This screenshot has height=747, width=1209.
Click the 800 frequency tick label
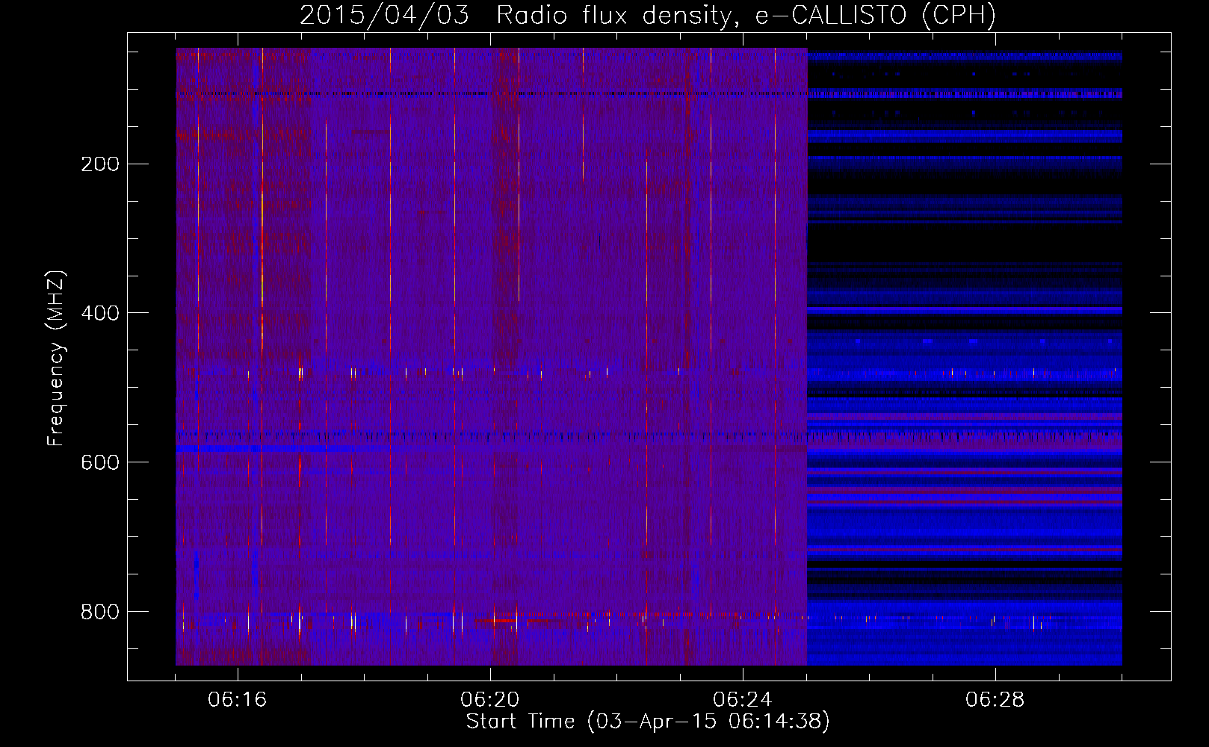pos(100,612)
